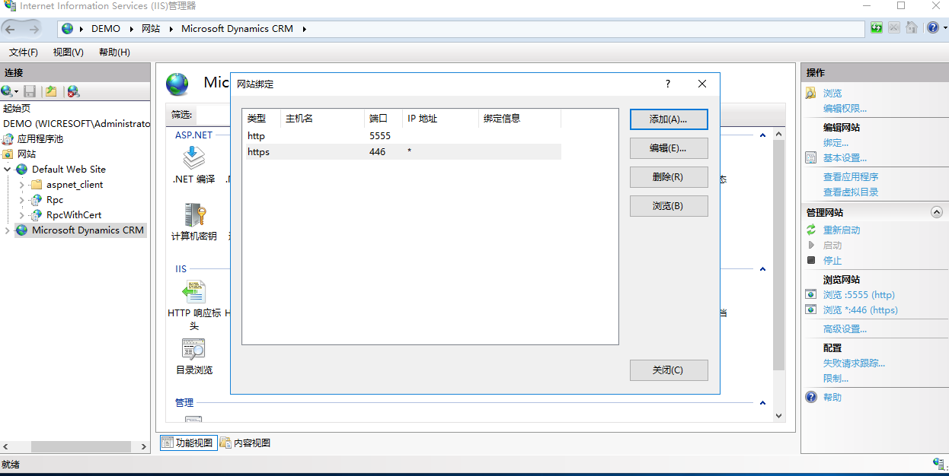Click the 浏览 *:446 (https) icon
The height and width of the screenshot is (476, 949).
[x=811, y=309]
